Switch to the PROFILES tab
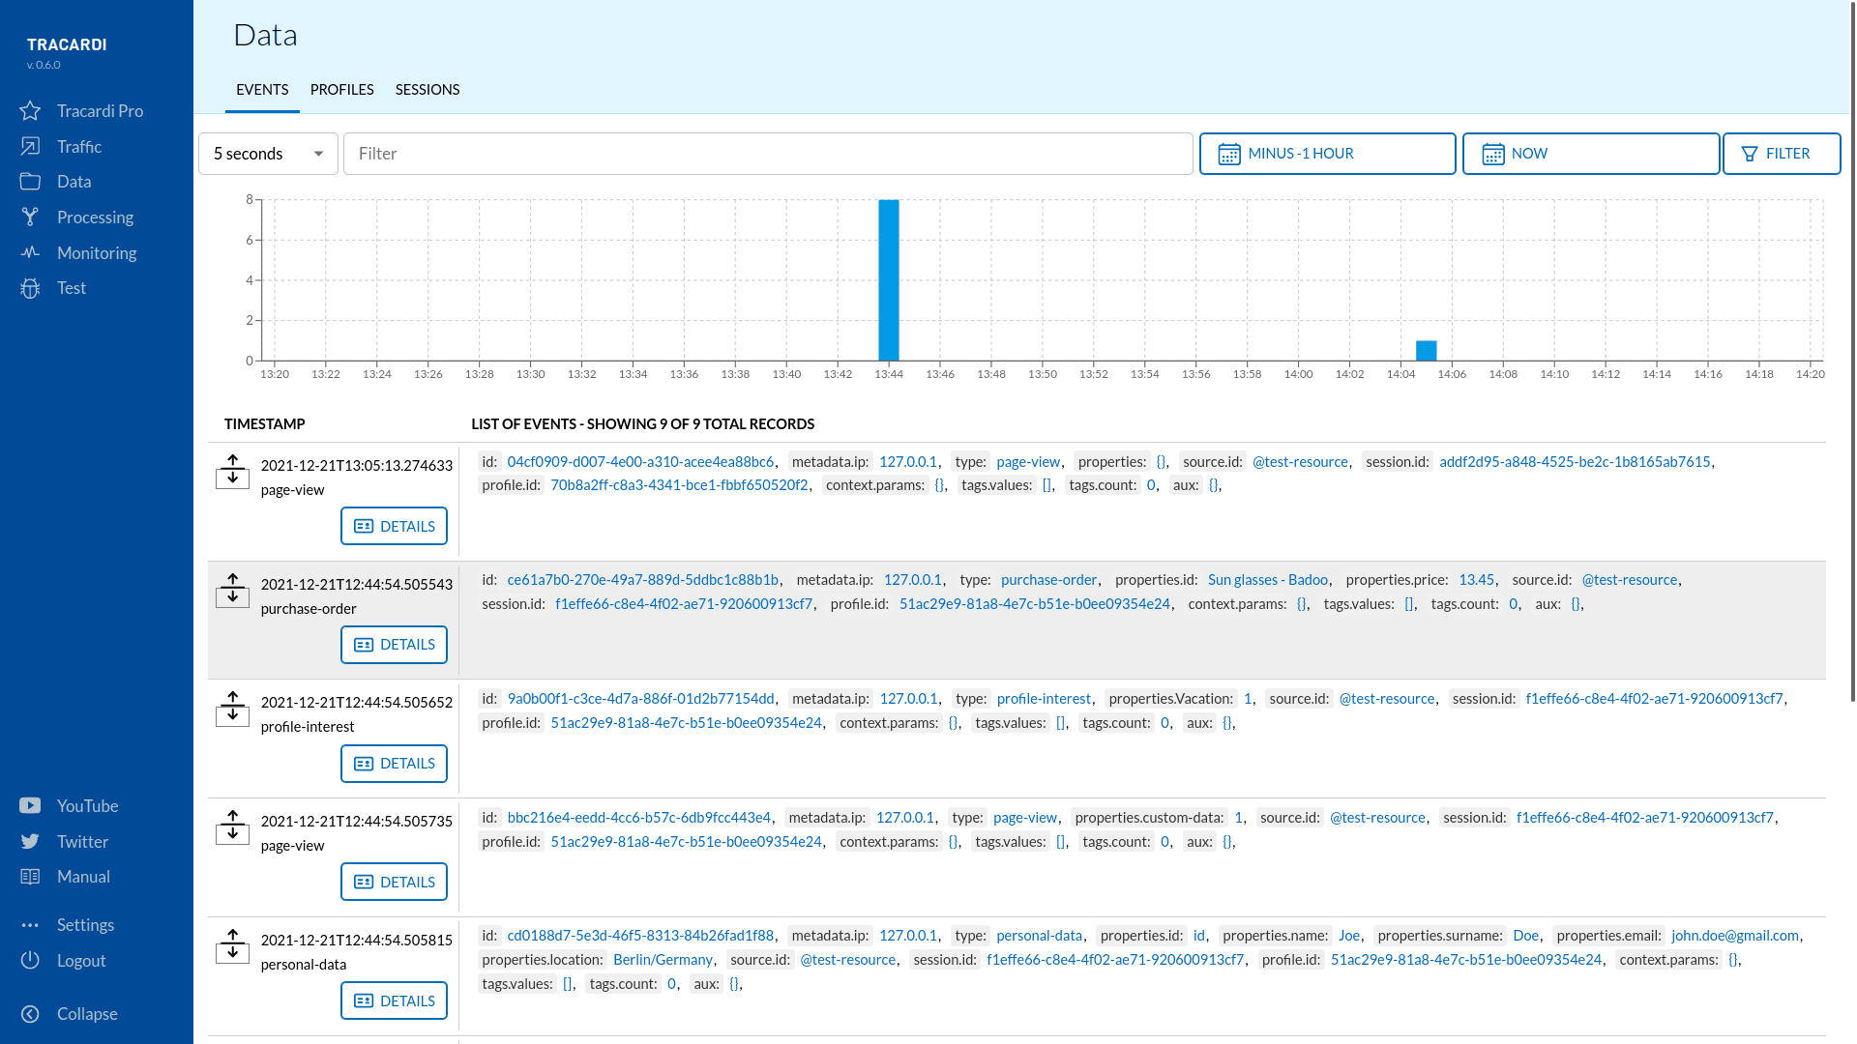Viewport: 1857px width, 1044px height. (341, 89)
